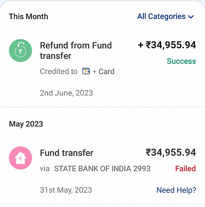Click the Credited to text
Screen dimensions: 205x207
pos(59,71)
